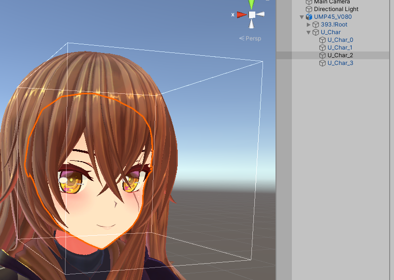Collapse the U_Char node arrow
Image resolution: width=394 pixels, height=280 pixels.
309,32
